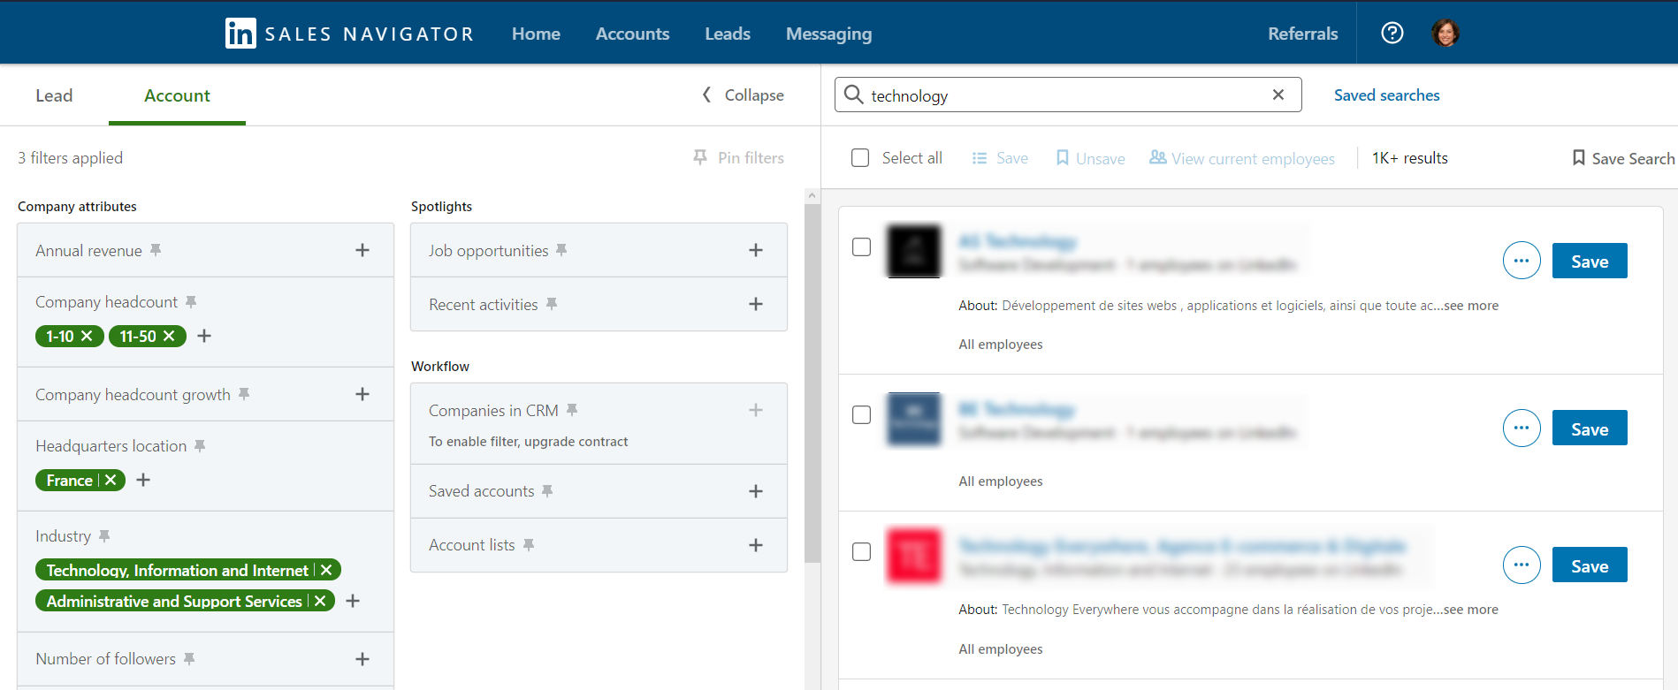Viewport: 1678px width, 690px height.
Task: Check the Select all checkbox
Action: pyautogui.click(x=860, y=157)
